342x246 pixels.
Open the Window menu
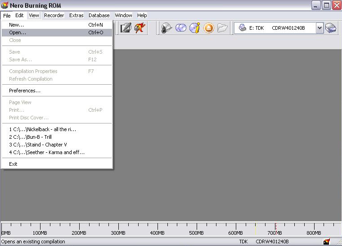point(123,15)
